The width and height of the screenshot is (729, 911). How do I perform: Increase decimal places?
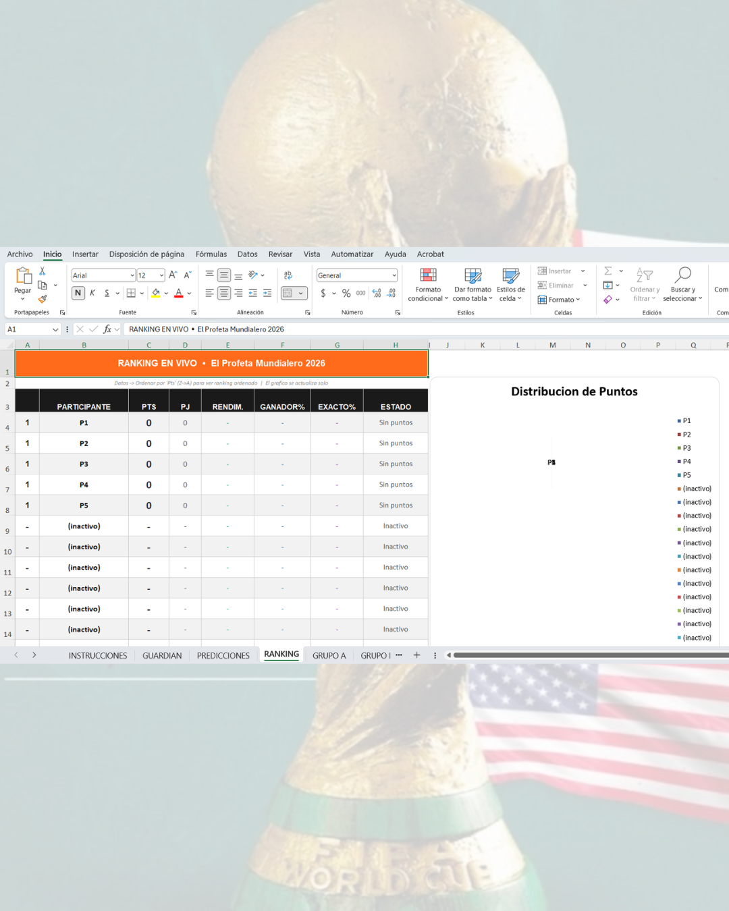click(x=377, y=293)
